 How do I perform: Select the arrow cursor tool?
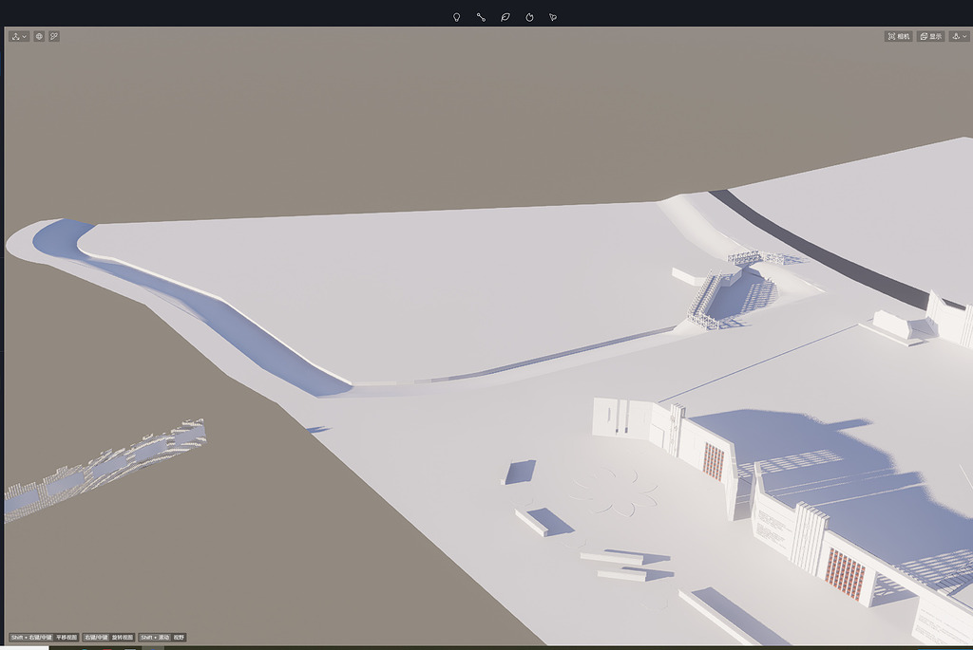pos(553,17)
